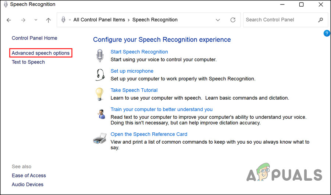The width and height of the screenshot is (331, 195).
Task: Click the search magnifier icon
Action: click(321, 20)
